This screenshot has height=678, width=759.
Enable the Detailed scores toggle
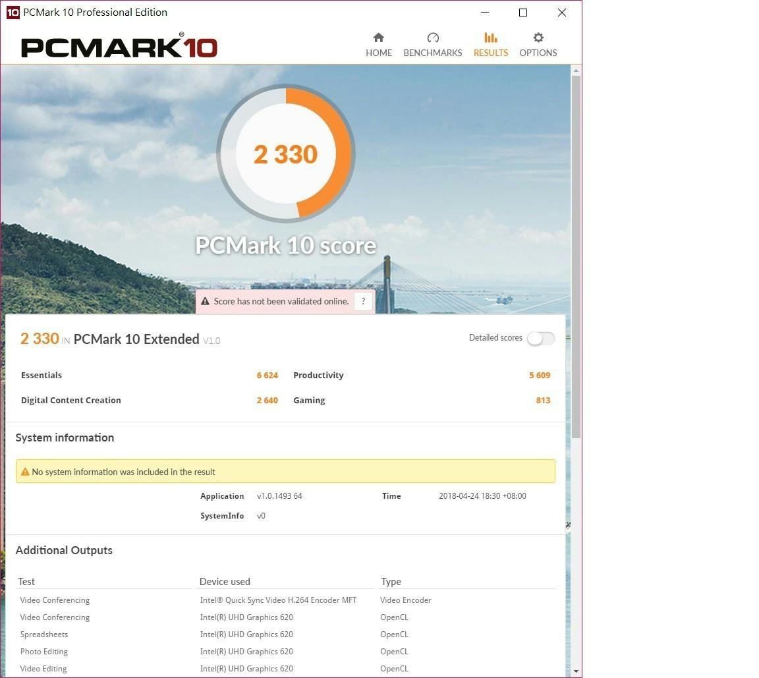(x=540, y=338)
